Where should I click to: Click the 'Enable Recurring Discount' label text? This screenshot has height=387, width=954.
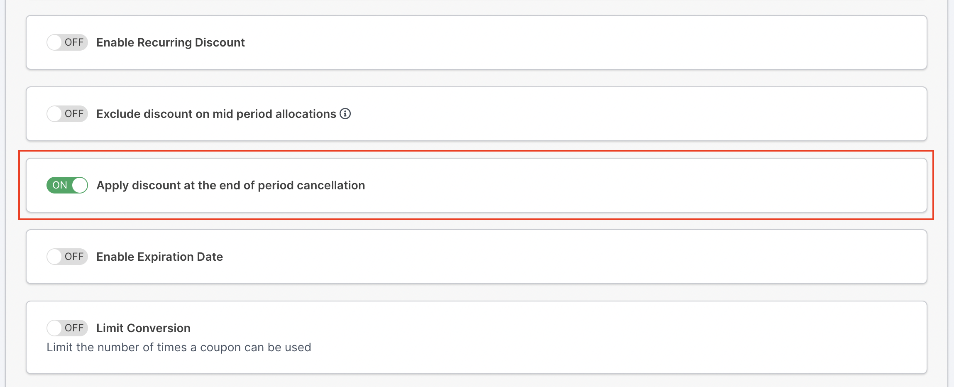(x=170, y=42)
